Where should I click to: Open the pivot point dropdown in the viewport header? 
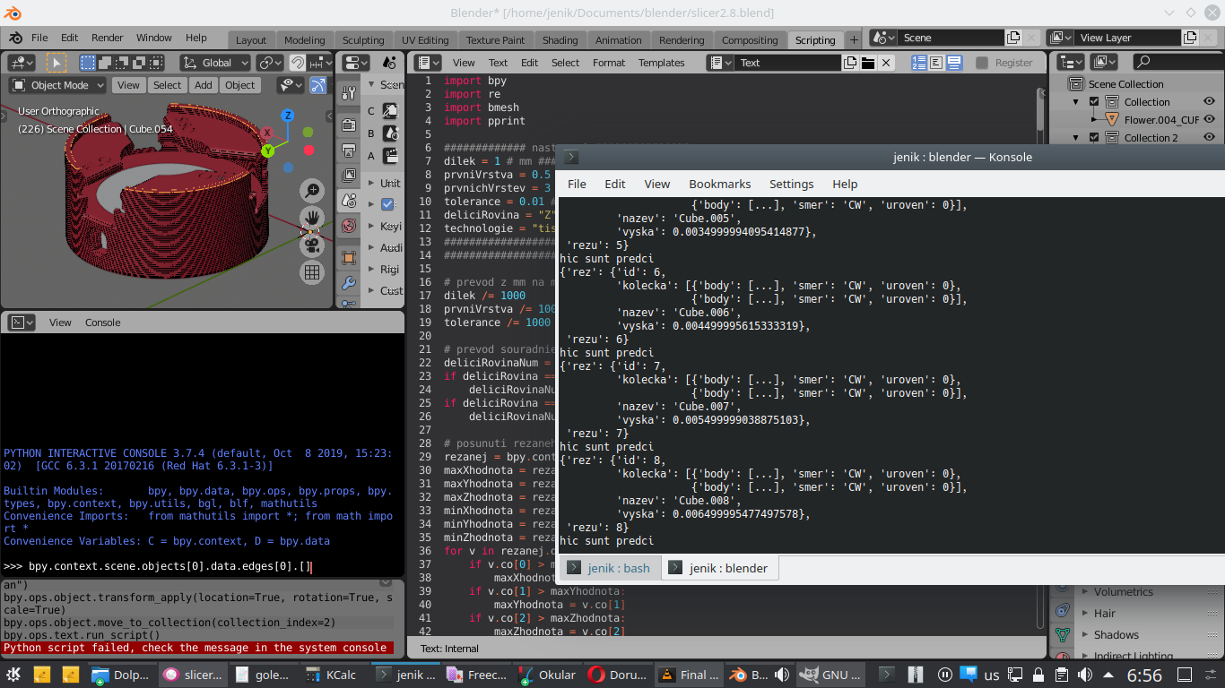click(269, 63)
